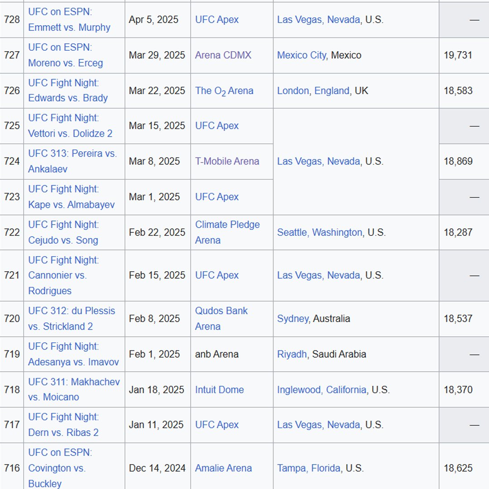The image size is (489, 489).
Task: Select attendance value 19,731
Action: [458, 55]
